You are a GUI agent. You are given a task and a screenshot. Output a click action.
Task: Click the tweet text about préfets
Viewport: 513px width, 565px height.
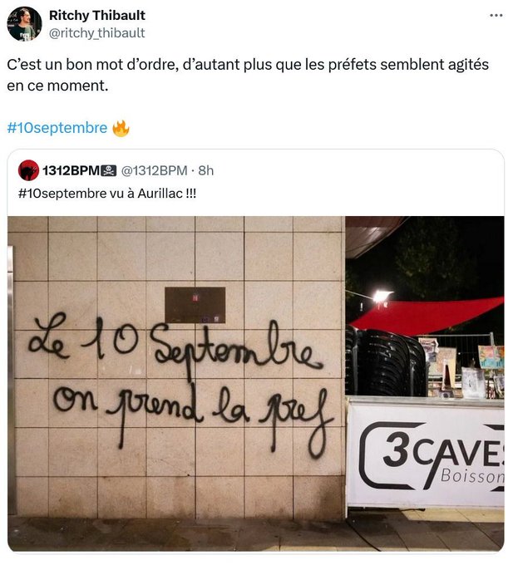(x=248, y=75)
